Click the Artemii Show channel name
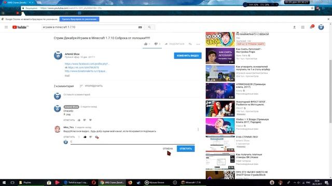Image resolution: width=332 pixels, height=186 pixels. point(72,54)
